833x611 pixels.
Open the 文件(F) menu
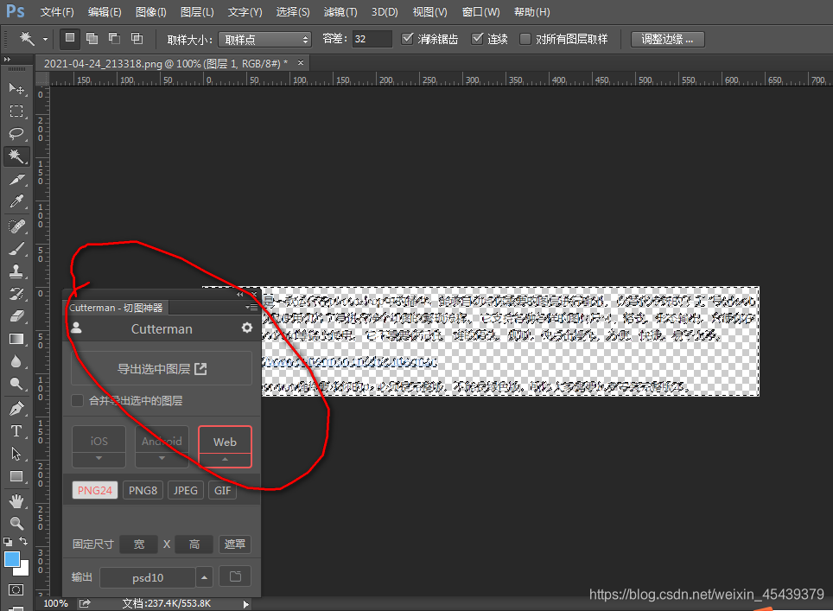57,12
